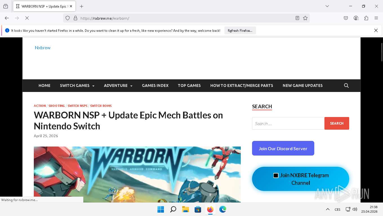This screenshot has width=383, height=216.
Task: Open CES keyboard language indicator
Action: tap(337, 209)
